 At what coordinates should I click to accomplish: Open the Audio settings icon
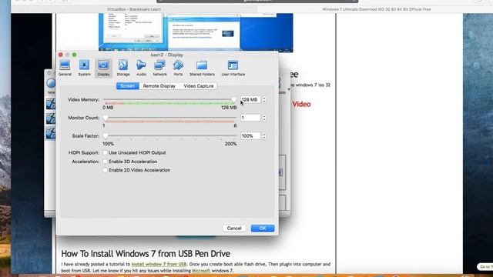(141, 68)
